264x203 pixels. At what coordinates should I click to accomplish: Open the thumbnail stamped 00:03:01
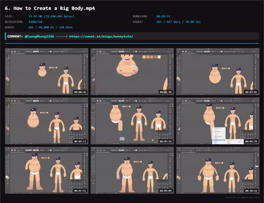click(218, 71)
